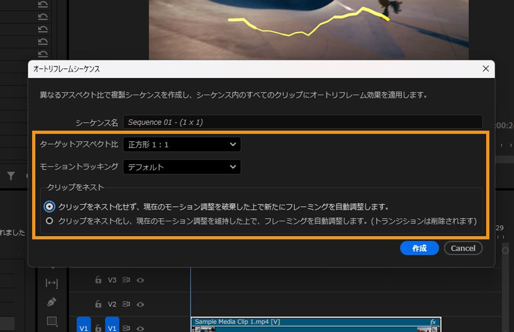Hide V3 track output via its eye icon
514x332 pixels.
[141, 281]
